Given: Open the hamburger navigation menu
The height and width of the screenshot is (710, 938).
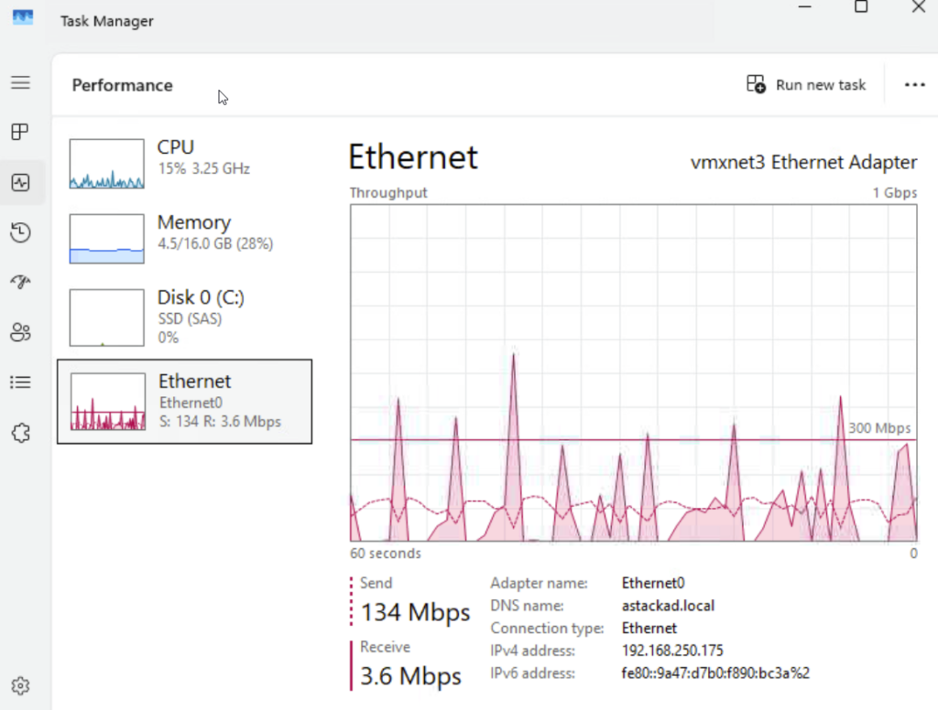Looking at the screenshot, I should tap(20, 83).
